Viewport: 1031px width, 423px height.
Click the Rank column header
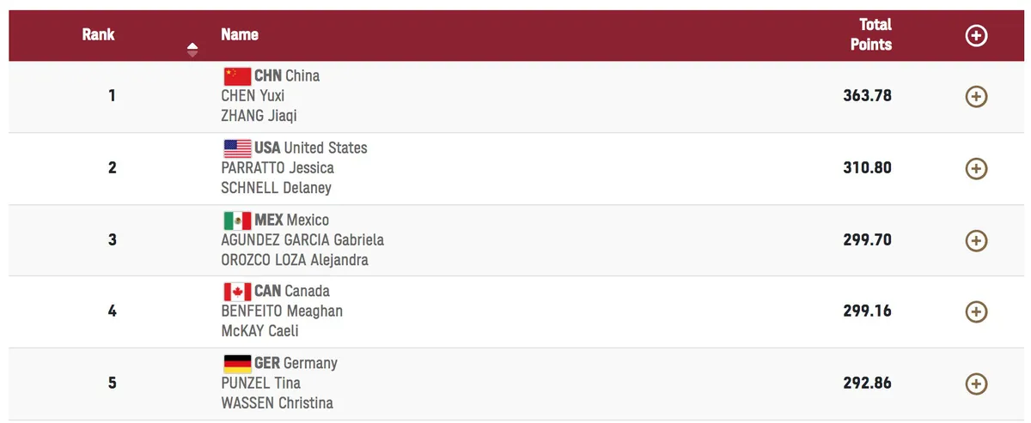[99, 35]
